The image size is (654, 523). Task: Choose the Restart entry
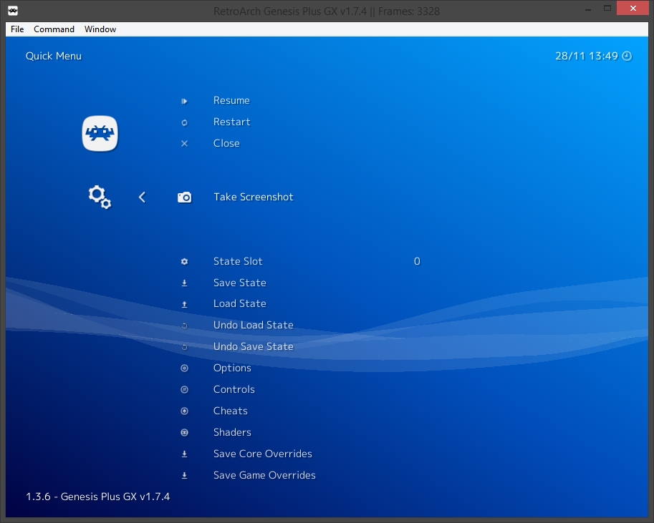[232, 122]
